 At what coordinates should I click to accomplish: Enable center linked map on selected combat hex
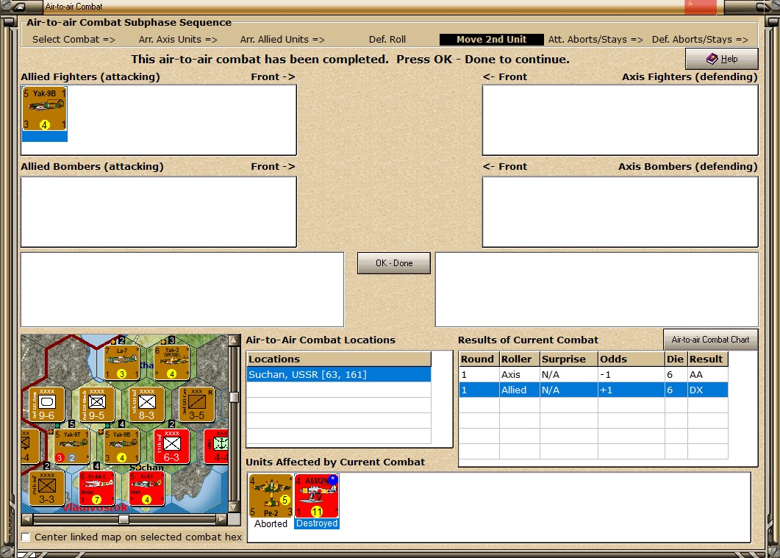pos(26,537)
